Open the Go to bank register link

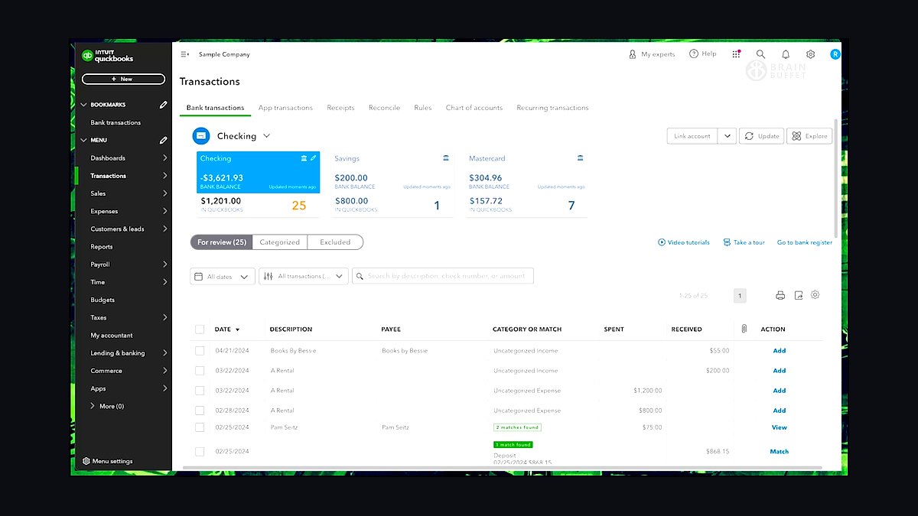pos(805,242)
